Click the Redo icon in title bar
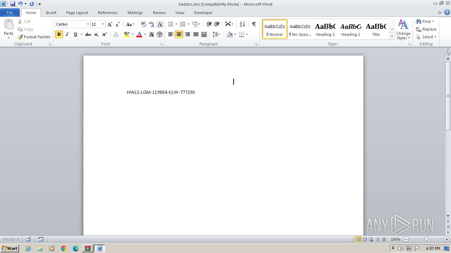 (x=32, y=4)
